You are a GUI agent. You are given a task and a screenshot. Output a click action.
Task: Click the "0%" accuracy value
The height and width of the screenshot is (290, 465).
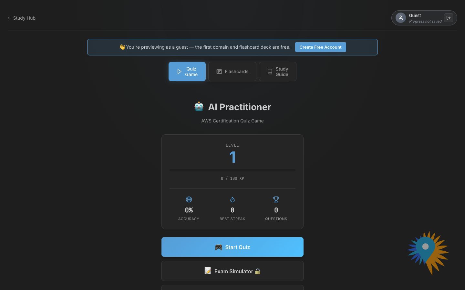(189, 210)
